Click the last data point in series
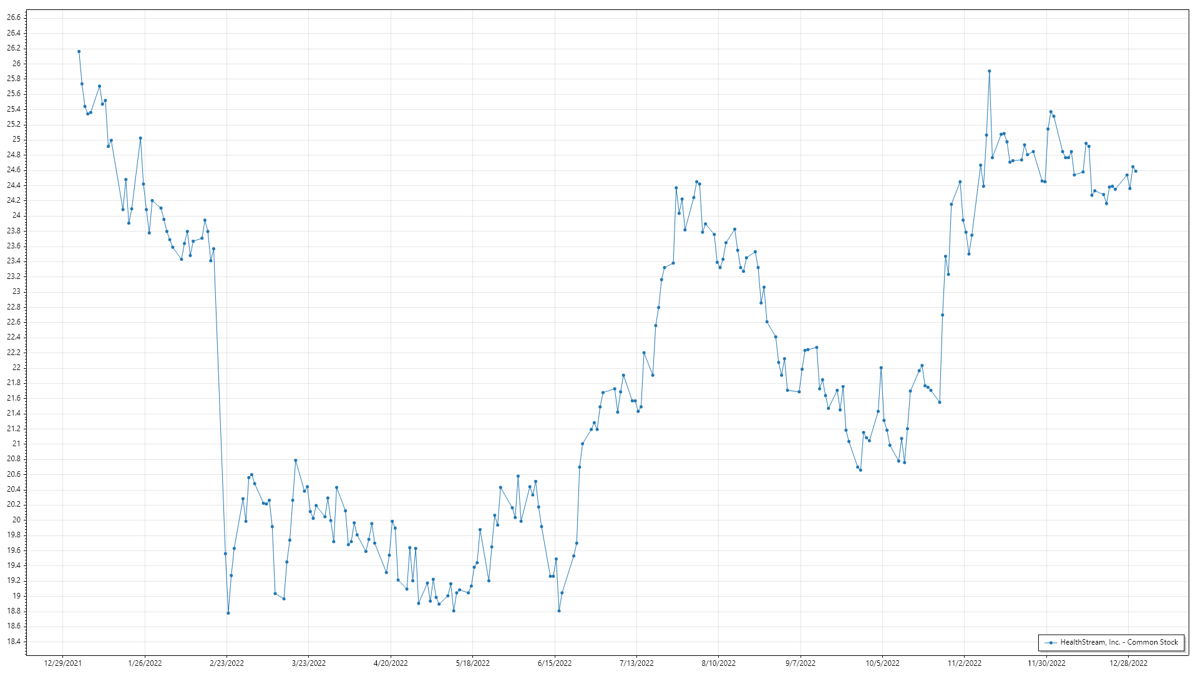Image resolution: width=1198 pixels, height=674 pixels. pyautogui.click(x=1136, y=171)
